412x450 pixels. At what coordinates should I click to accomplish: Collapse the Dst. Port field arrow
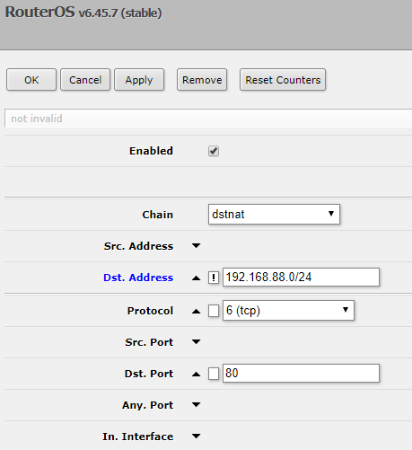pyautogui.click(x=196, y=374)
